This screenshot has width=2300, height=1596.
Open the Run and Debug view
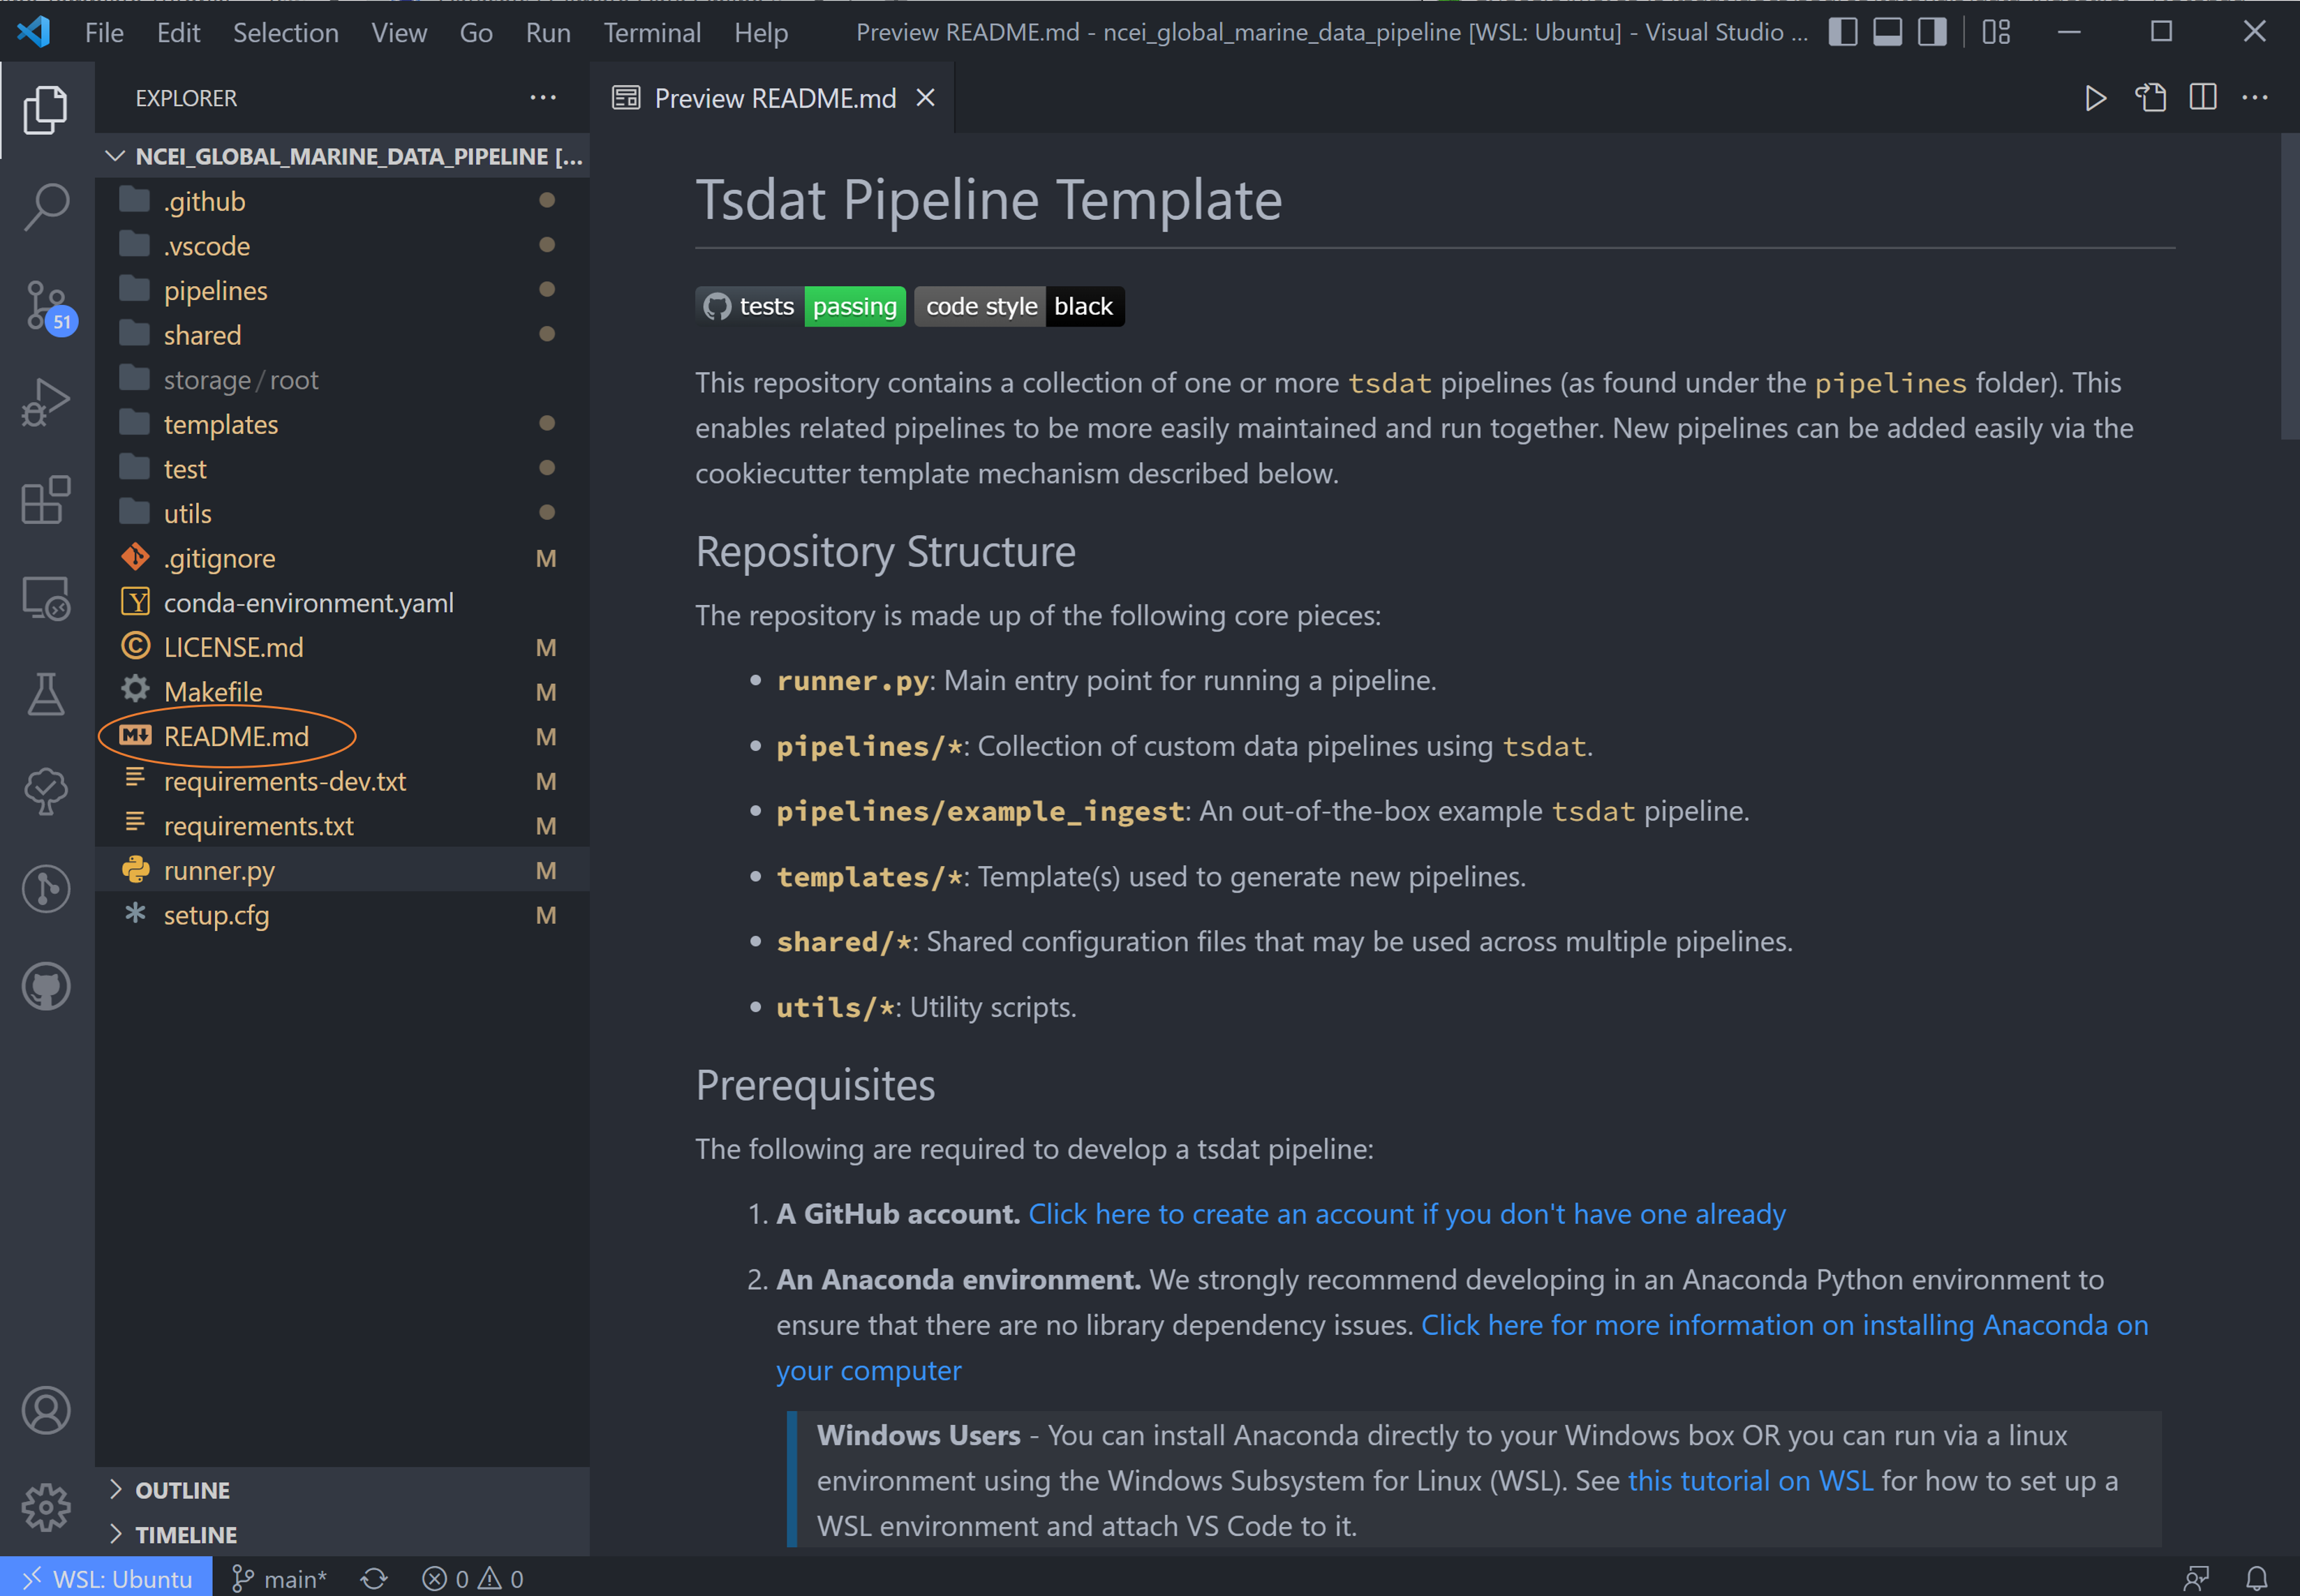(x=46, y=402)
